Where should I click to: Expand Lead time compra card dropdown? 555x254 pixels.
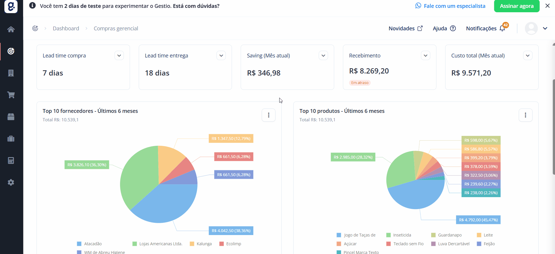tap(119, 55)
